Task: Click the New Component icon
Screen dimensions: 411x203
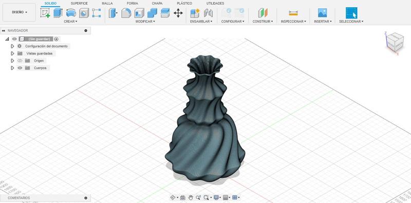Action: [195, 13]
